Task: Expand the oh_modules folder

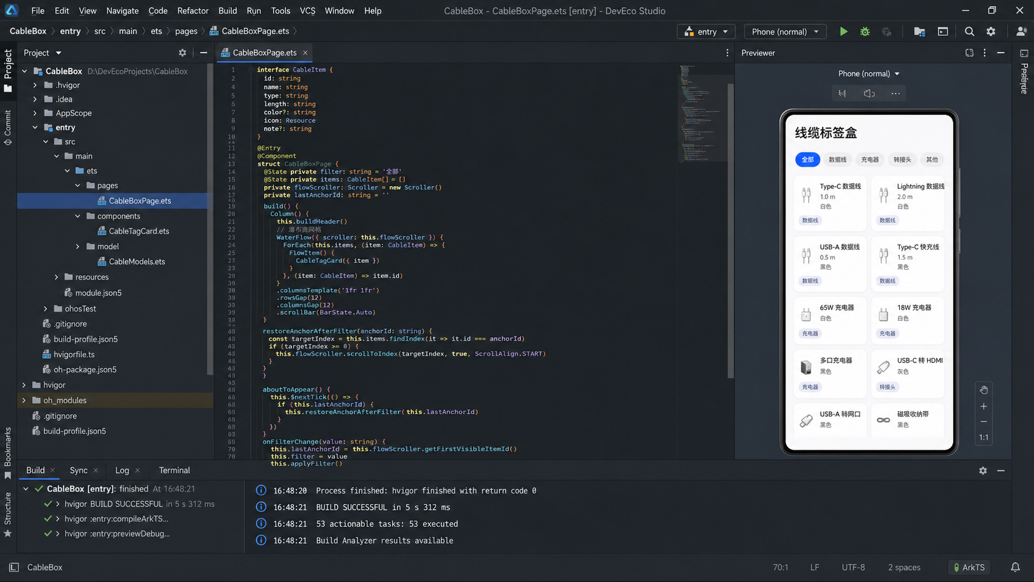Action: [x=24, y=400]
